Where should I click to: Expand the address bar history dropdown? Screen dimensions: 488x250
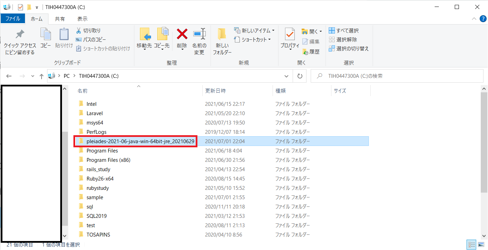tap(286, 76)
